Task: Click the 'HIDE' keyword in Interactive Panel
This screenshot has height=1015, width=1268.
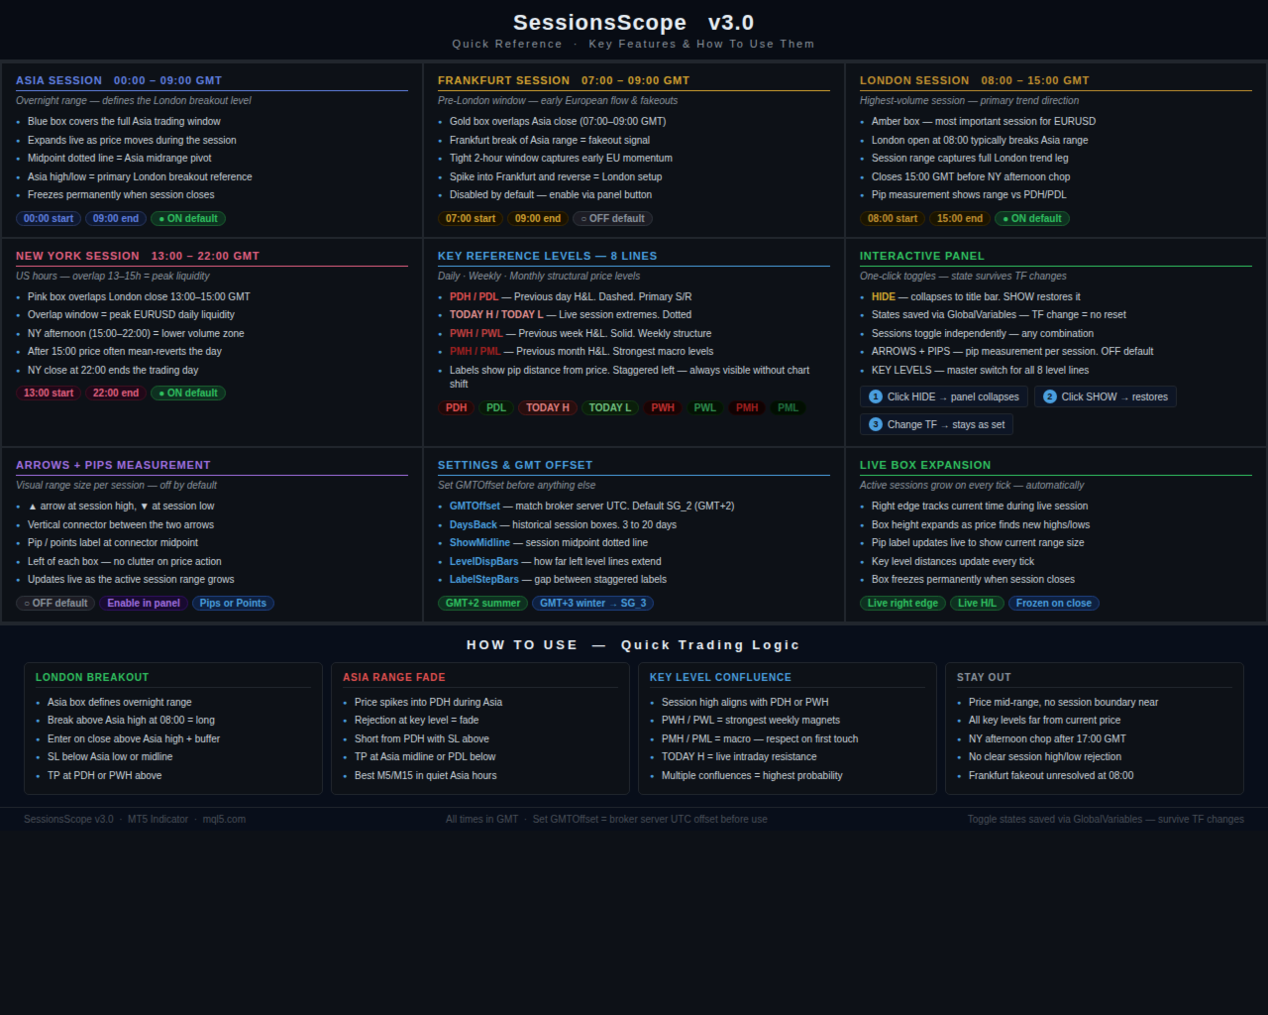Action: (884, 296)
